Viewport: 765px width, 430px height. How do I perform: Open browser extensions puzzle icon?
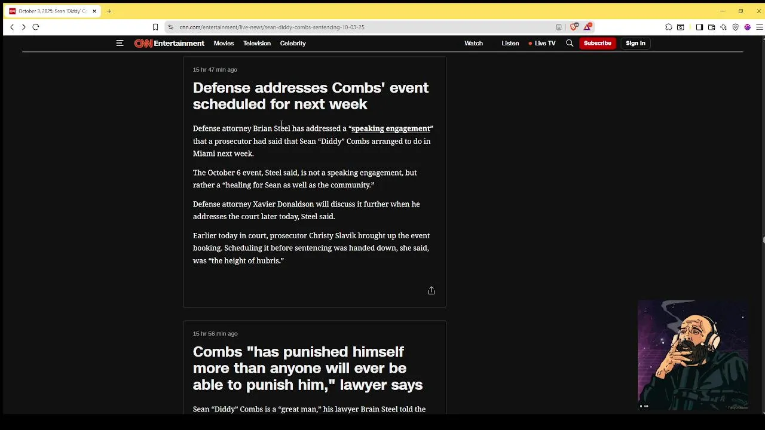[669, 27]
